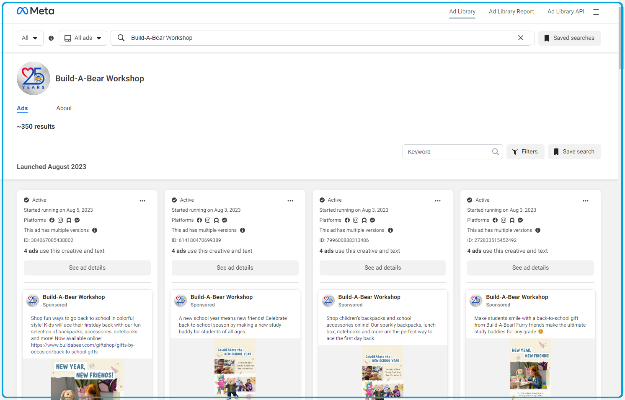Click Messenger platform icon on ad 304067085438002
This screenshot has height=400, width=625.
[x=77, y=220]
